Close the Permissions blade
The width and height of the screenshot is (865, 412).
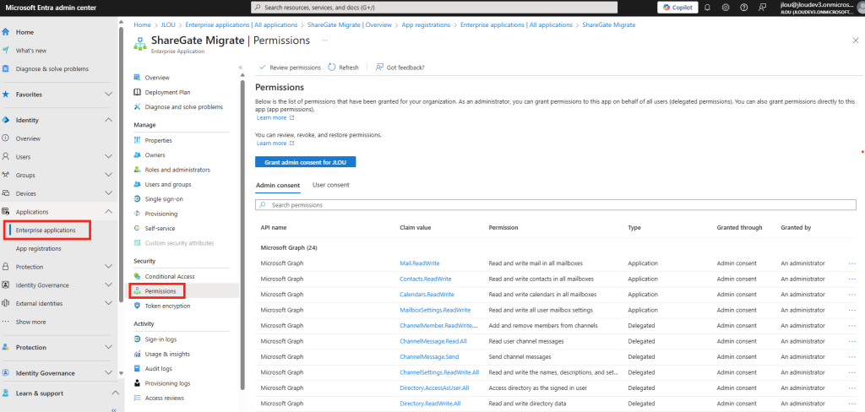[856, 41]
